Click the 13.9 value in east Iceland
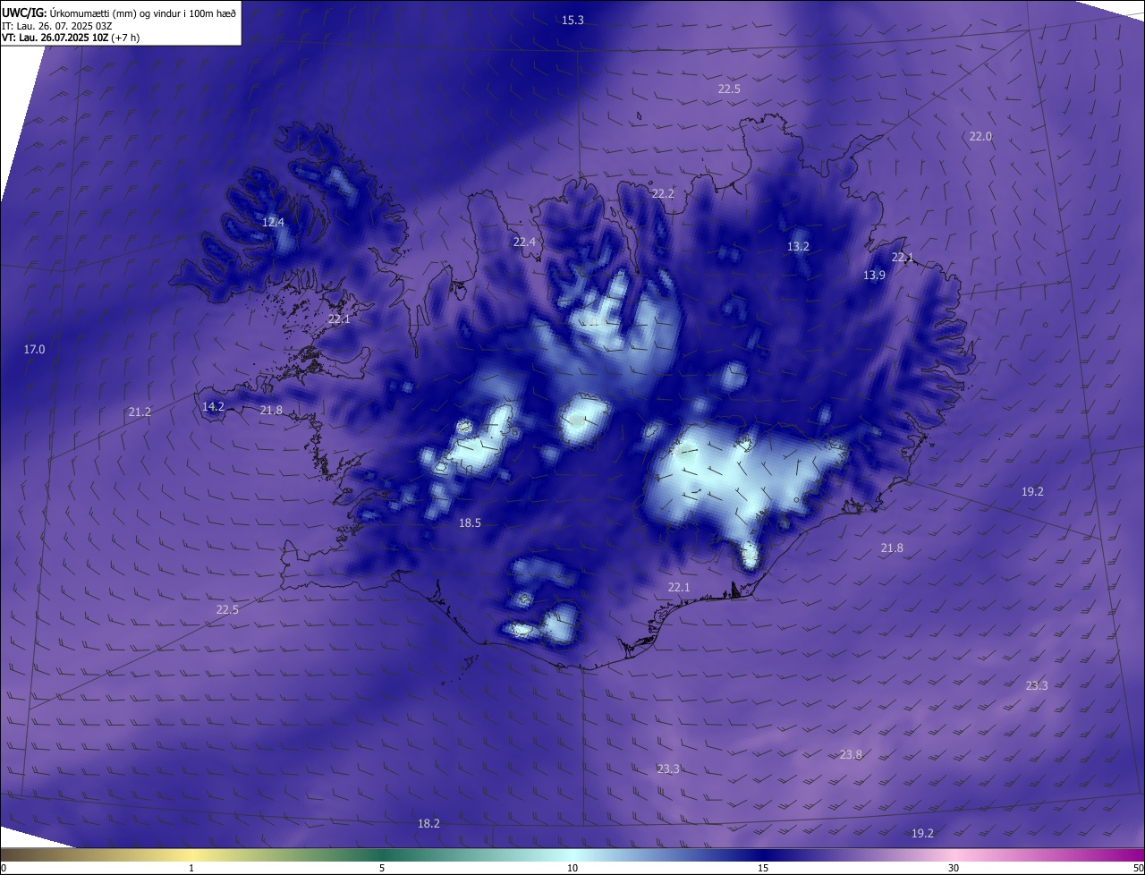The image size is (1145, 875). (874, 275)
